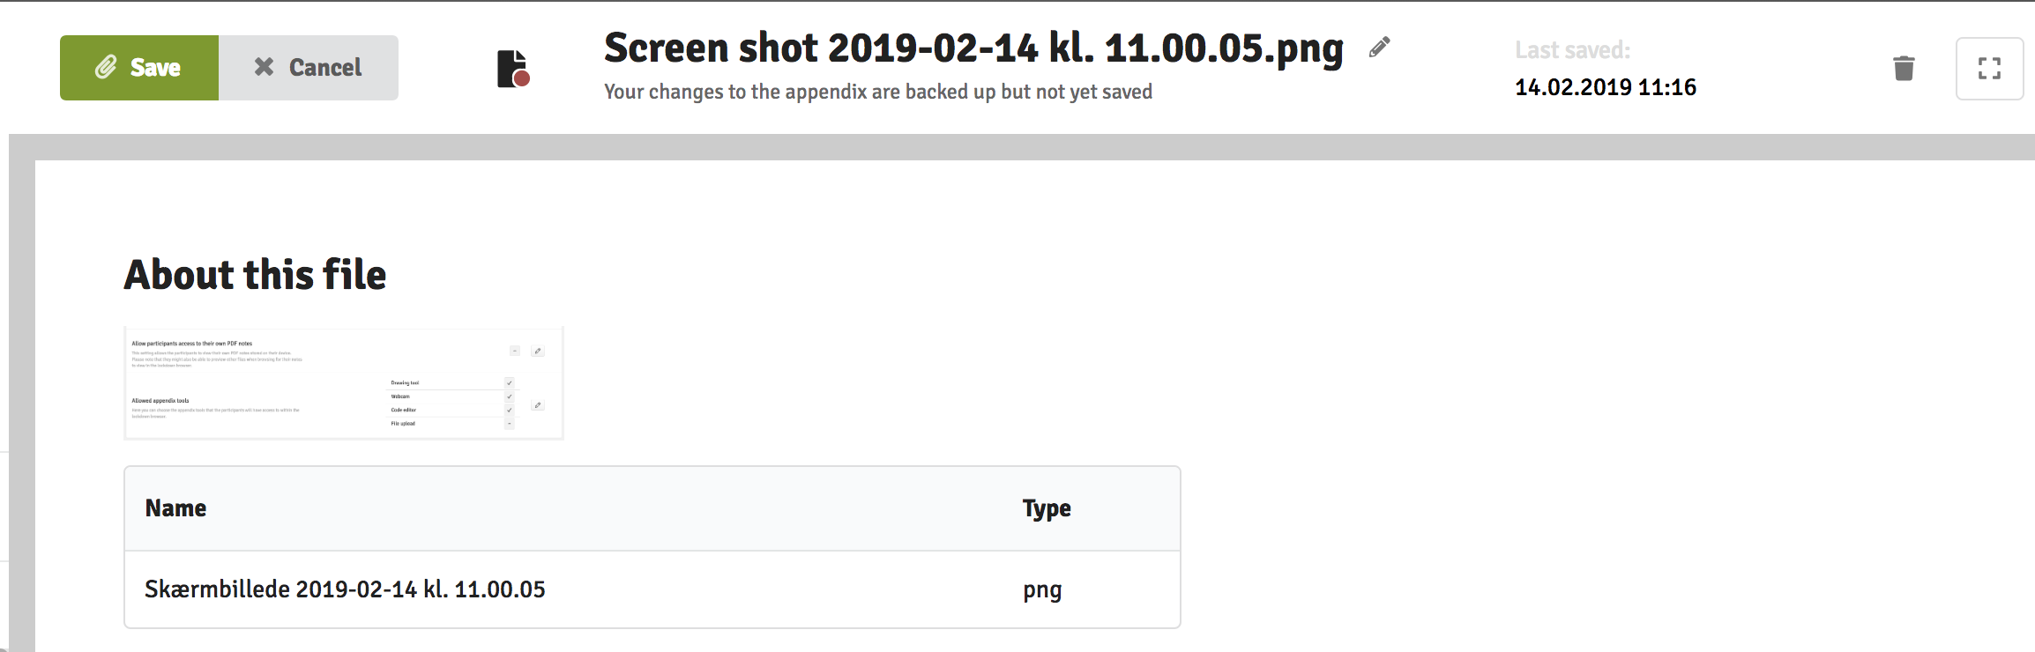Click the Type column header
The width and height of the screenshot is (2035, 652).
(1047, 508)
